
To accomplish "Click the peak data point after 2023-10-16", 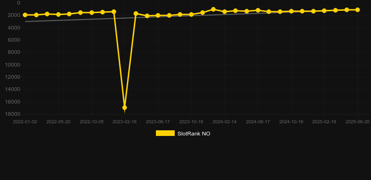I will click(x=213, y=9).
